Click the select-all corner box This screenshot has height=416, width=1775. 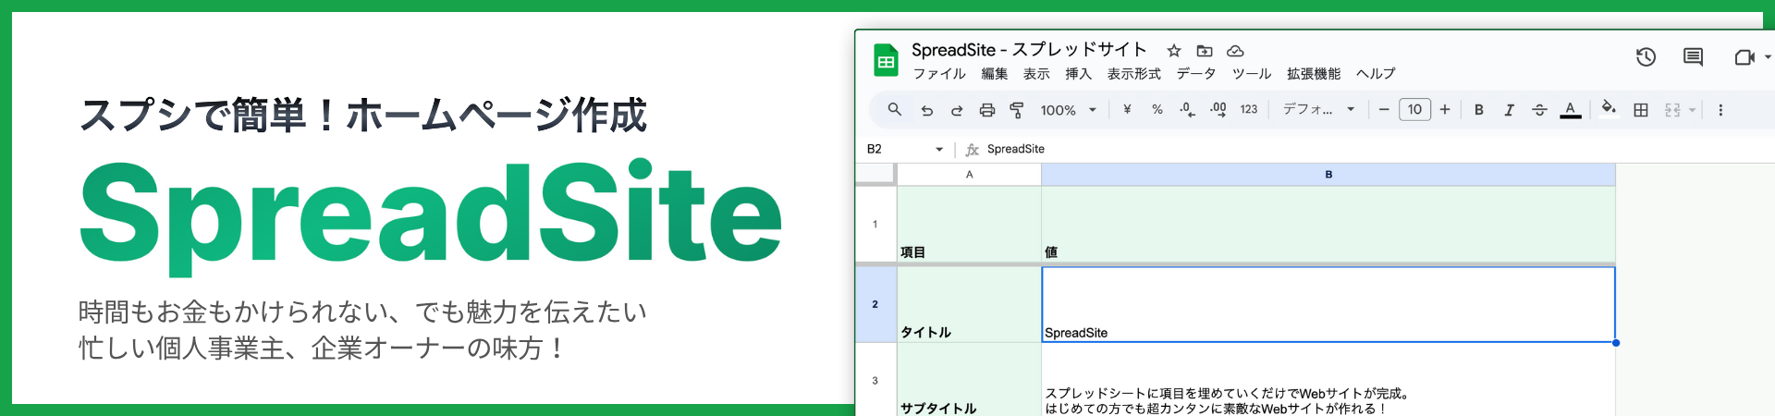pos(875,174)
